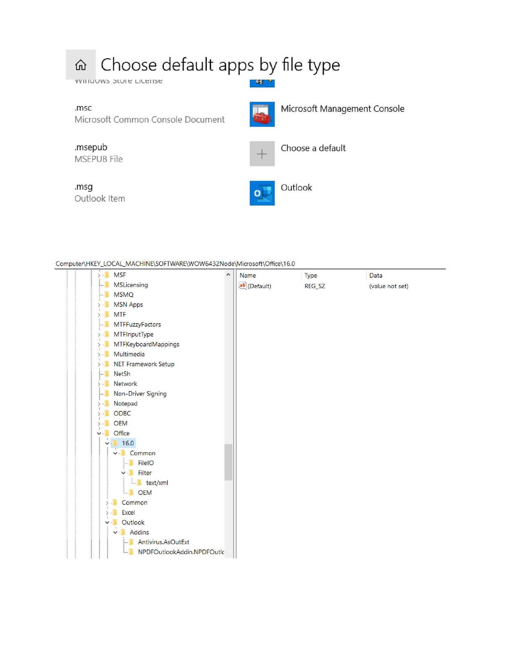Expand the Excel registry key
The width and height of the screenshot is (511, 661).
(x=107, y=513)
